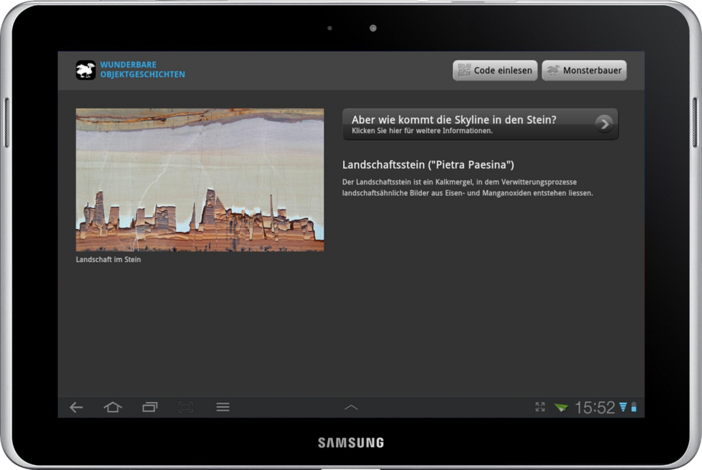Tap the Android home icon
This screenshot has height=470, width=702.
tap(113, 407)
